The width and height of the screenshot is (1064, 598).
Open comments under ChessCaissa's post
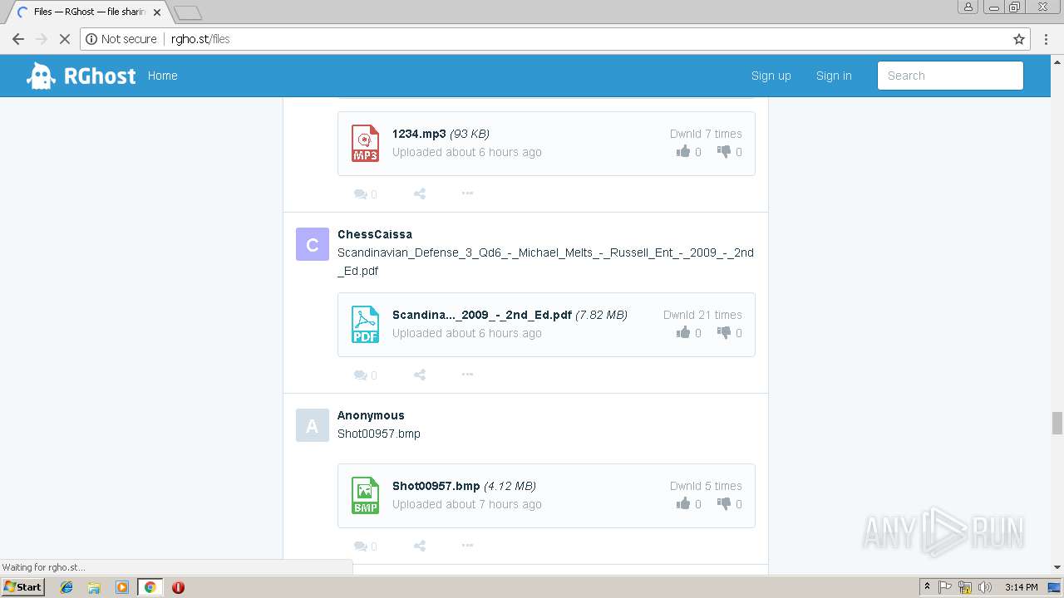[365, 375]
